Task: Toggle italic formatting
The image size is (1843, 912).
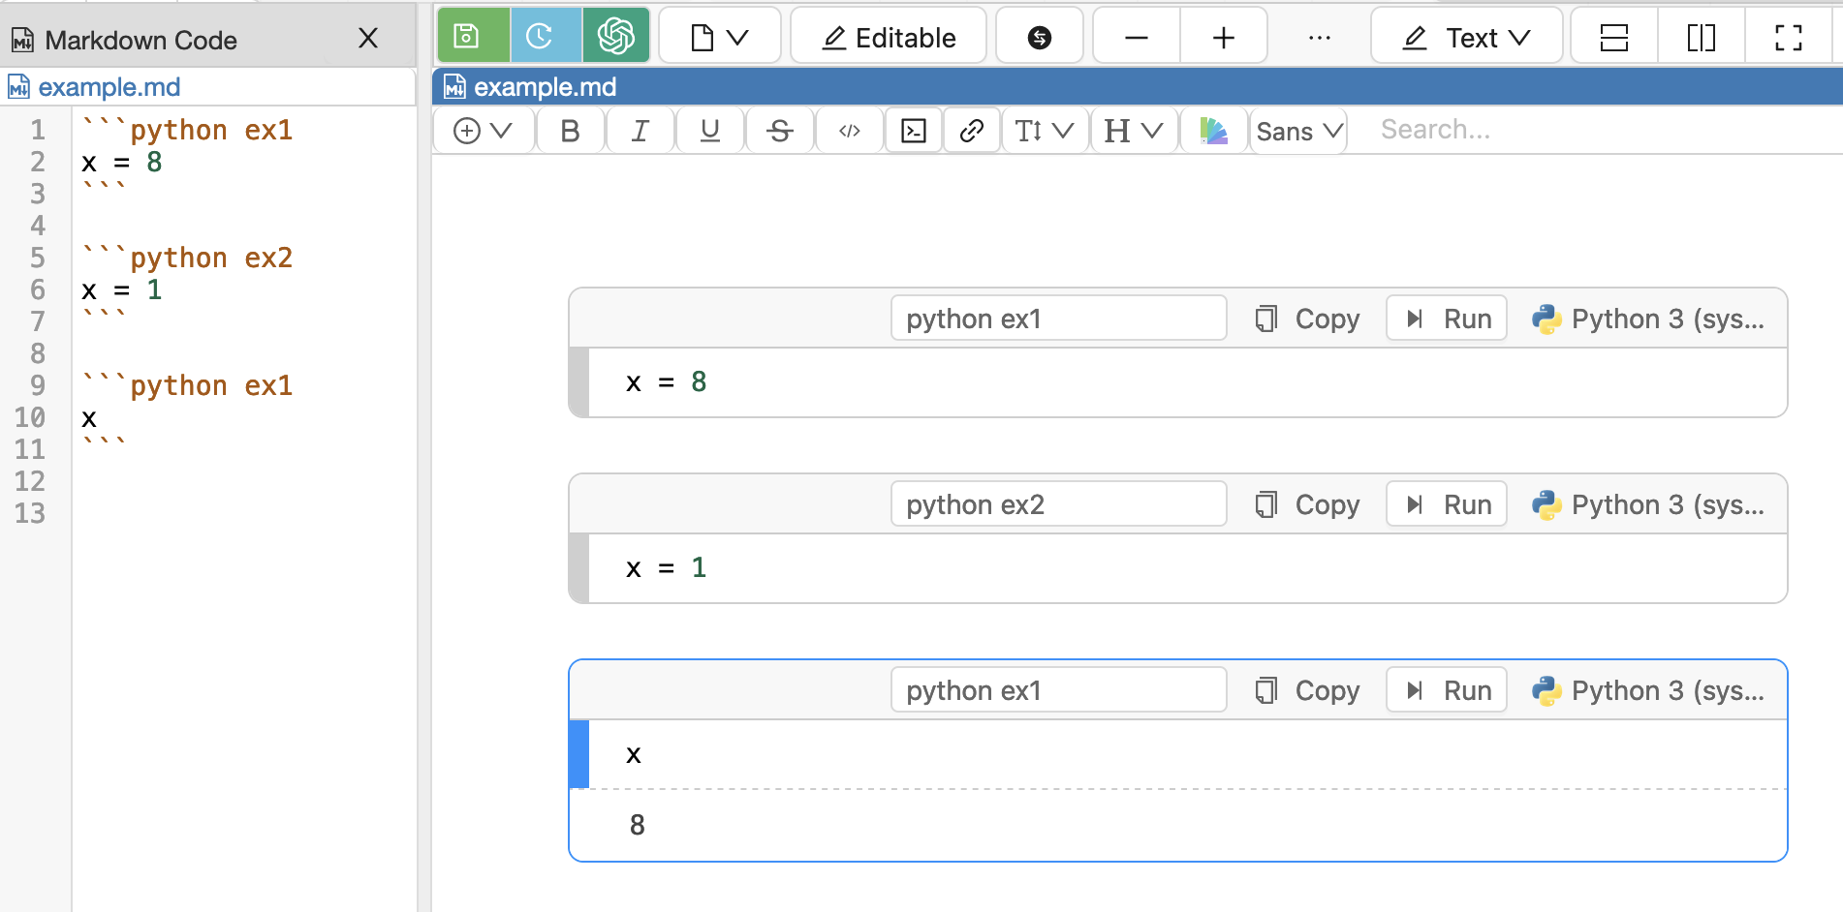Action: 640,131
